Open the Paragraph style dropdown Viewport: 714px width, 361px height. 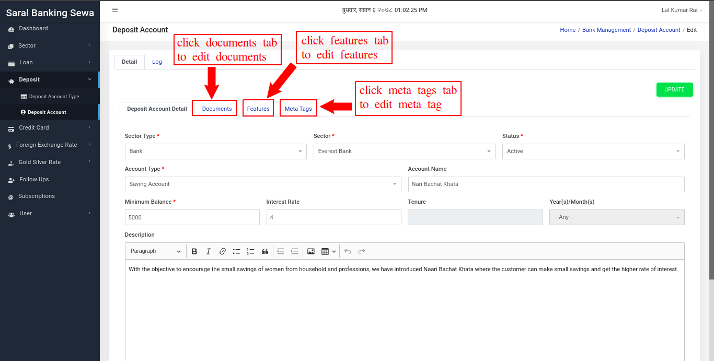coord(155,251)
